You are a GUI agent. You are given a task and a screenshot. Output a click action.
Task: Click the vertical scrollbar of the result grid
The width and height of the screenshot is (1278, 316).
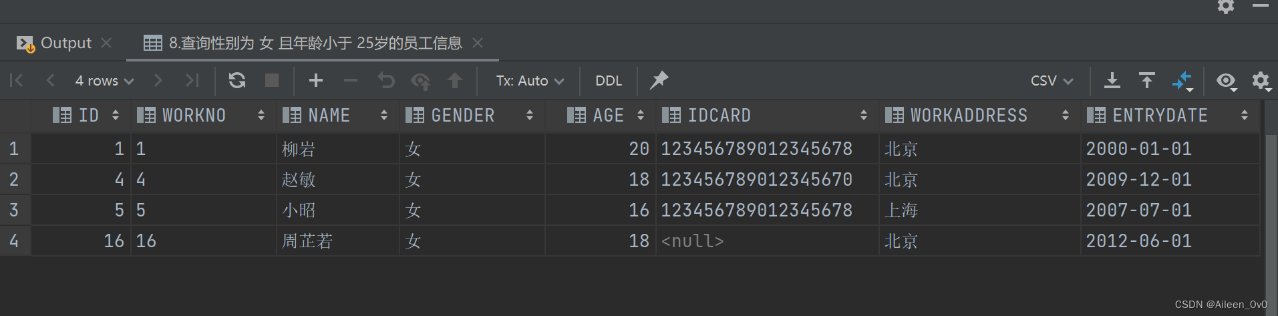[x=1270, y=200]
